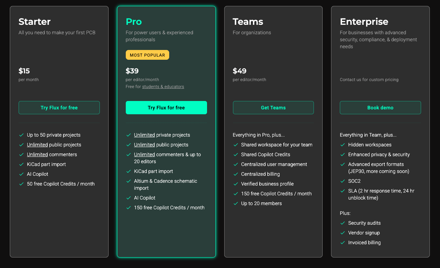
Task: Follow the "students & educators" link
Action: tap(163, 87)
